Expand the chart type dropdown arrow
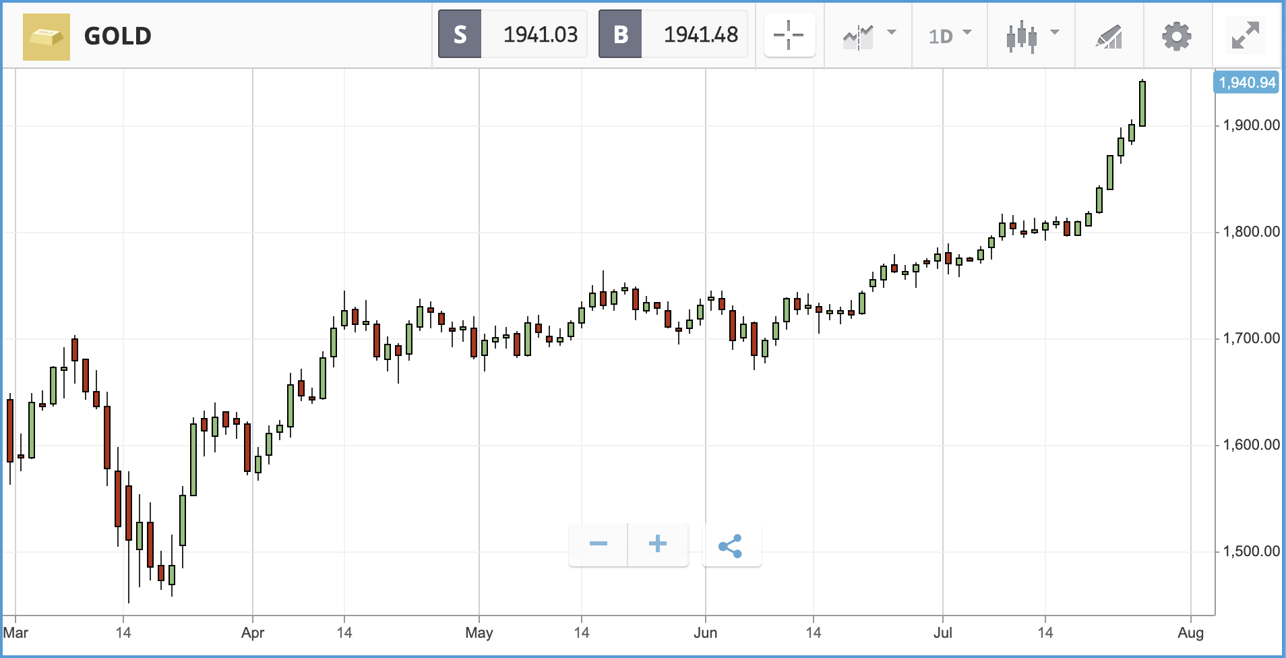The image size is (1286, 658). tap(1055, 32)
